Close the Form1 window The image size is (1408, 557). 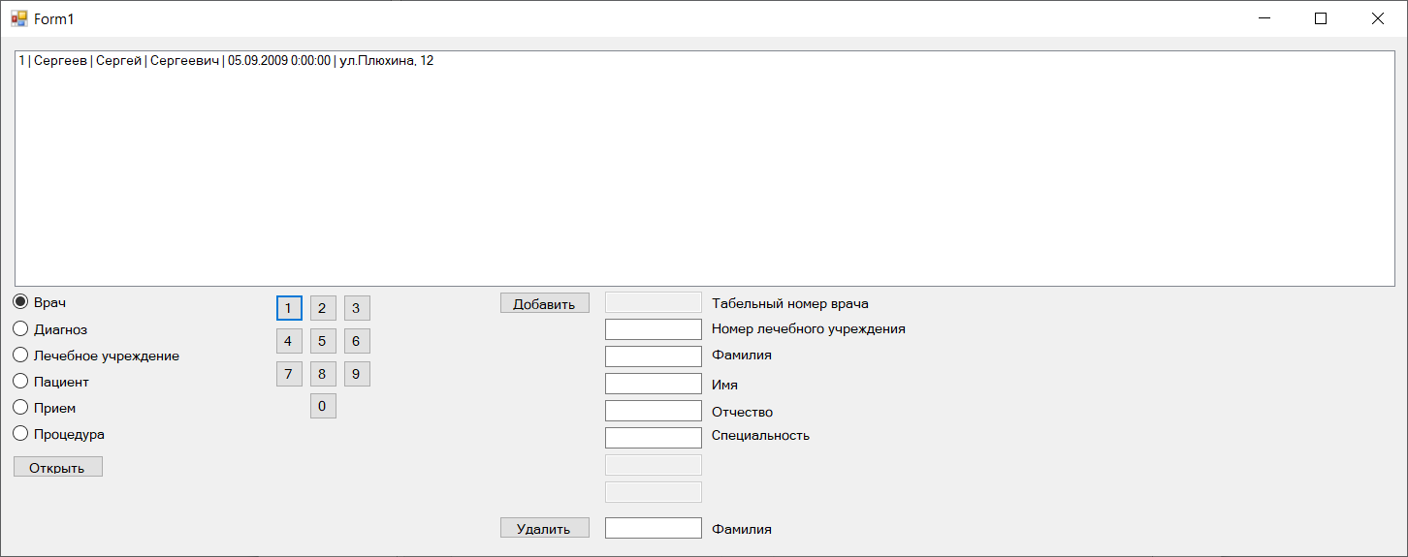1378,18
